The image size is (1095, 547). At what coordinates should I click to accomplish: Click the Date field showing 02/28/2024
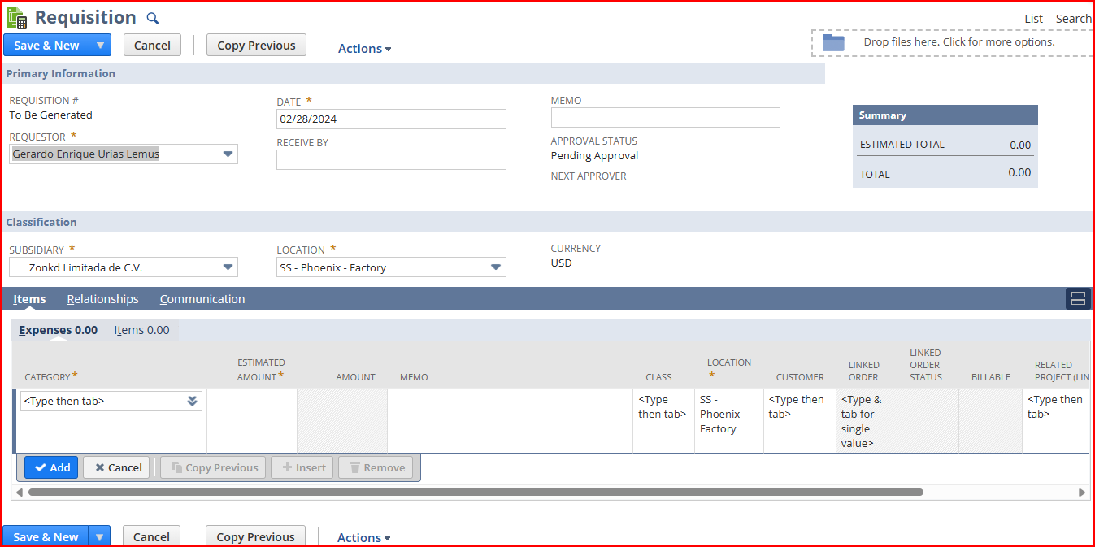point(391,119)
